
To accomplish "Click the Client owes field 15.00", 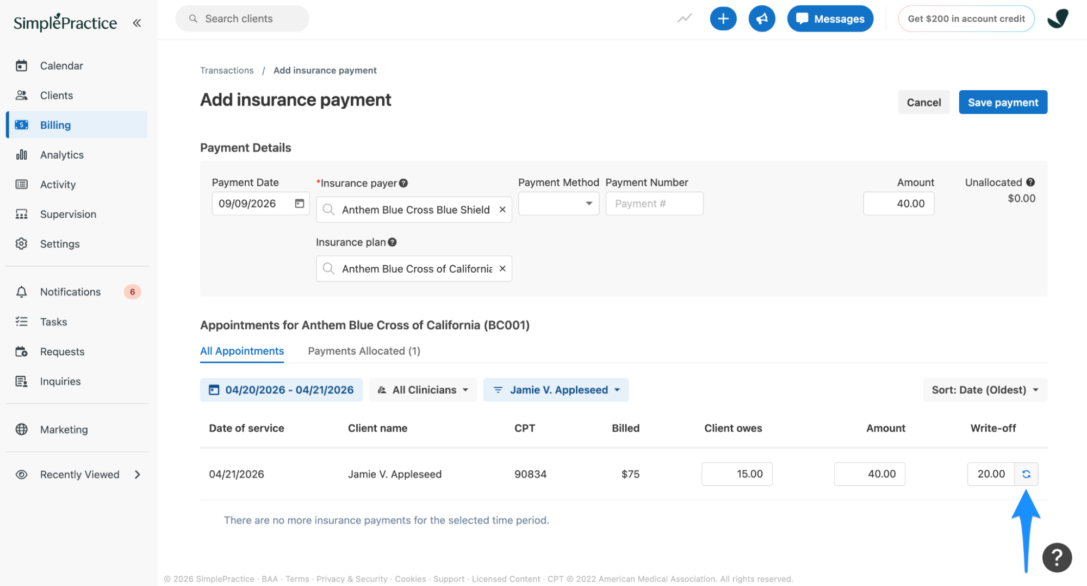I will pos(737,474).
